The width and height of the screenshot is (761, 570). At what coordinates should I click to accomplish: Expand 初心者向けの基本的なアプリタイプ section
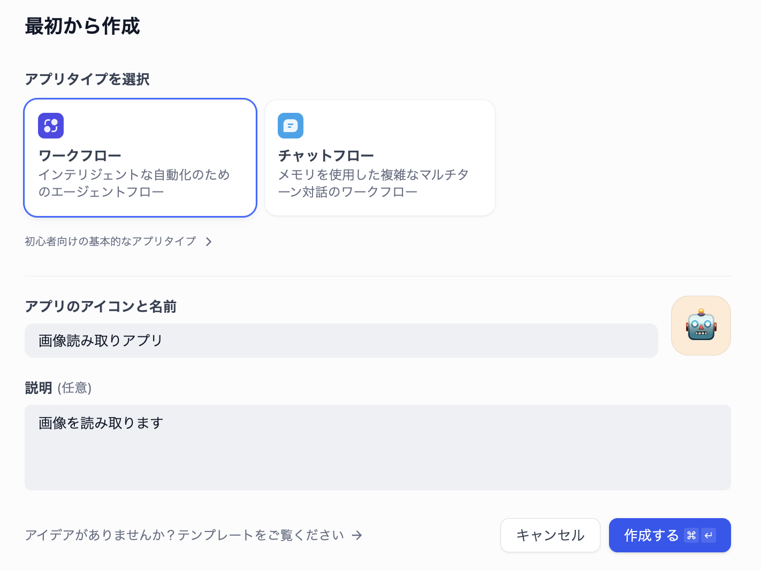[x=110, y=242]
